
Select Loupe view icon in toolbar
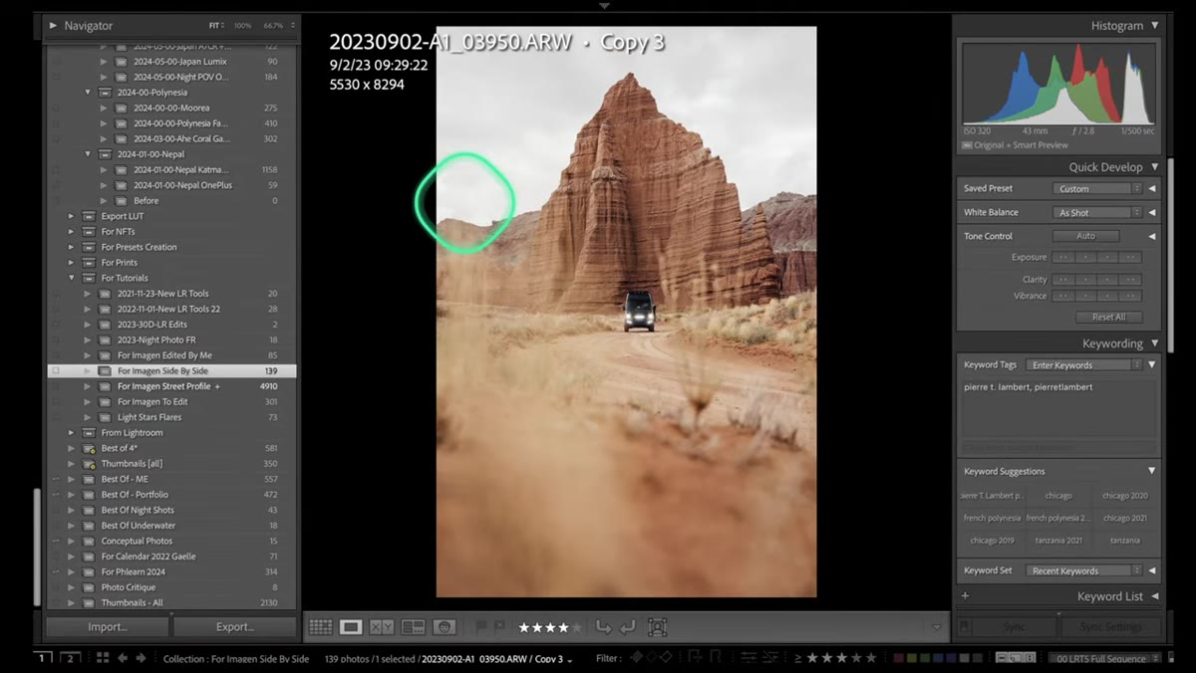tap(351, 627)
